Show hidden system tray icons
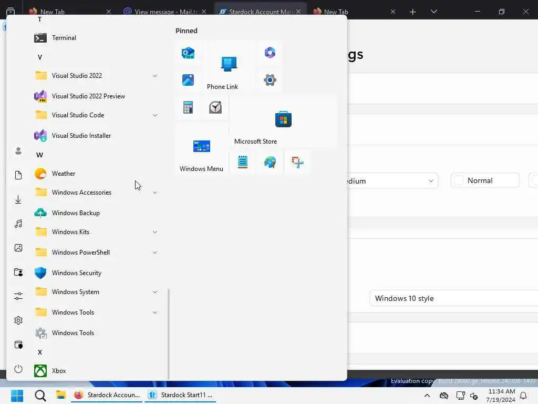The image size is (538, 404). click(427, 396)
